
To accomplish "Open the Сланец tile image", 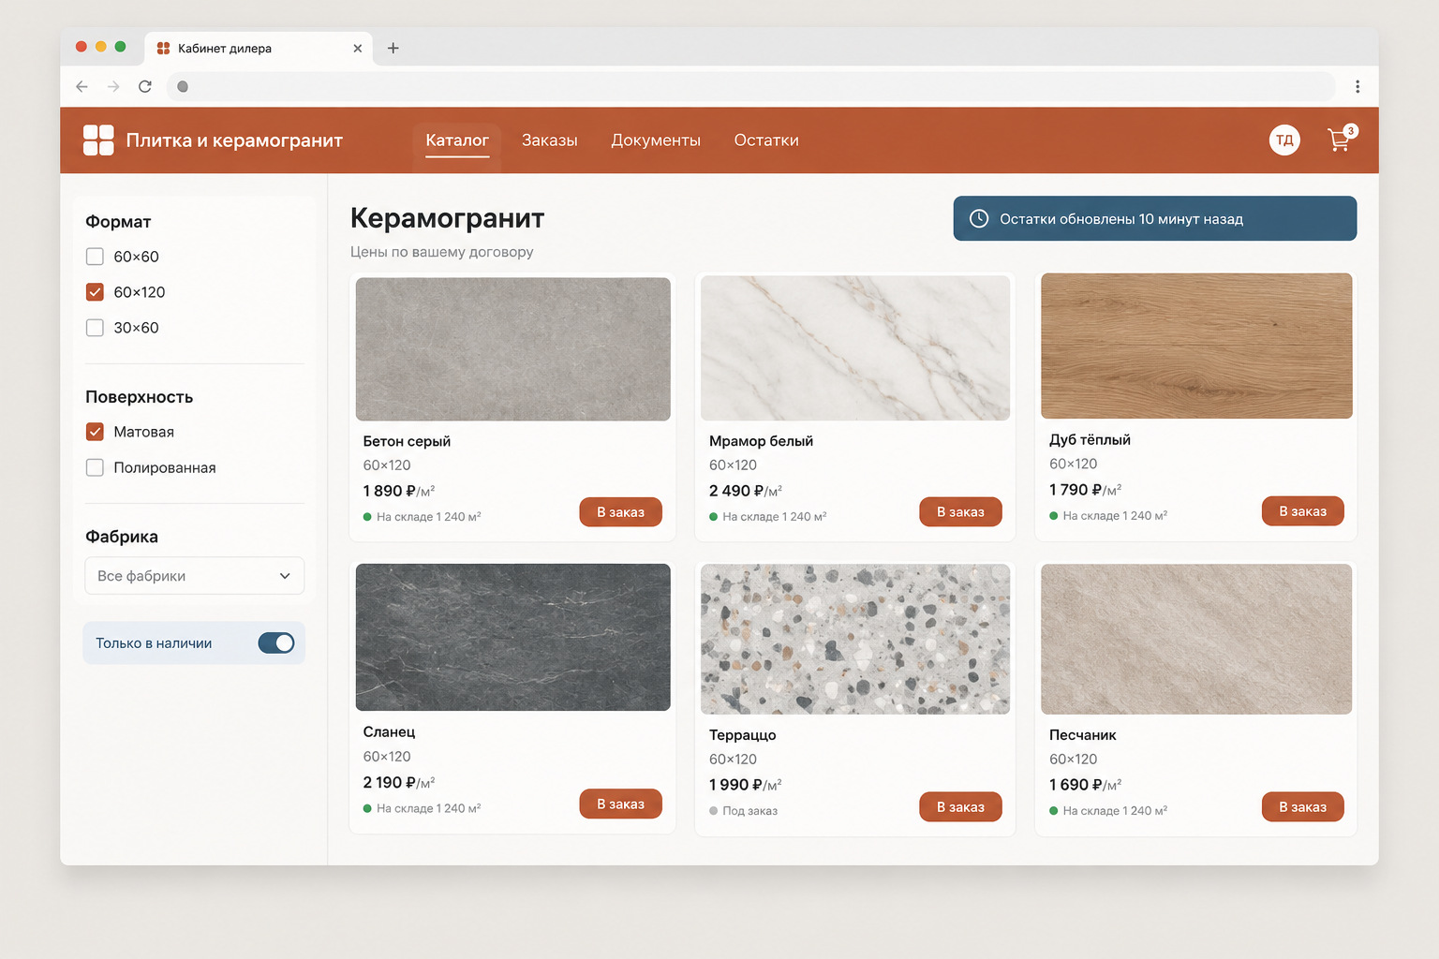I will coord(513,637).
